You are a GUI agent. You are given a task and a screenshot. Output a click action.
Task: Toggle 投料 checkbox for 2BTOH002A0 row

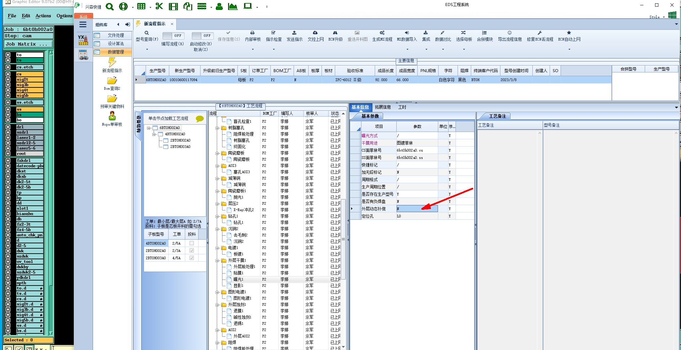[x=192, y=251]
